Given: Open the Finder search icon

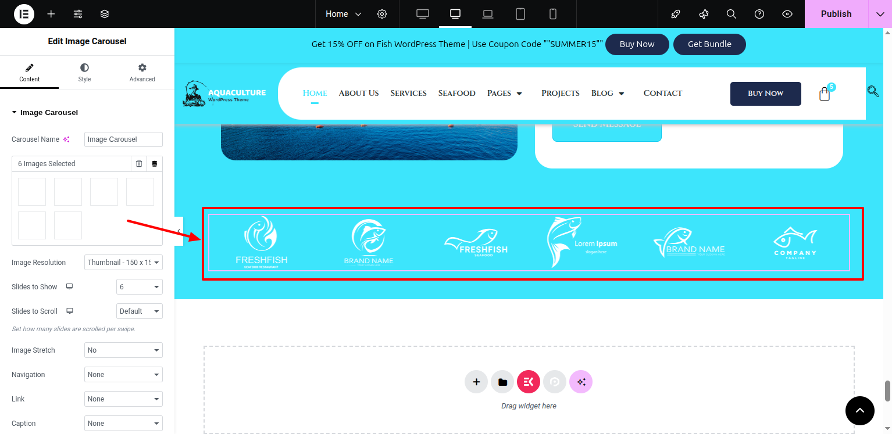Looking at the screenshot, I should pyautogui.click(x=732, y=14).
